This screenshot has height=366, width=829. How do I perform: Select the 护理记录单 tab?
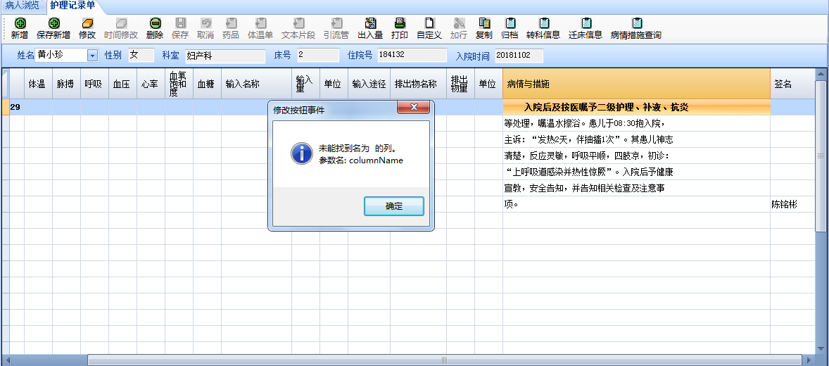click(72, 6)
